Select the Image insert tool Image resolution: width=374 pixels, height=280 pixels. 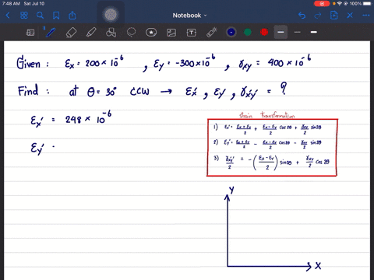coord(171,33)
